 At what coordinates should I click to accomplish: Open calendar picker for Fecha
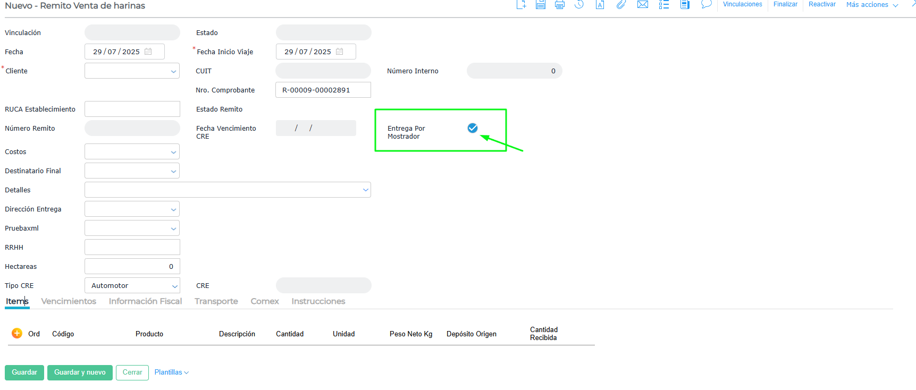click(x=148, y=52)
